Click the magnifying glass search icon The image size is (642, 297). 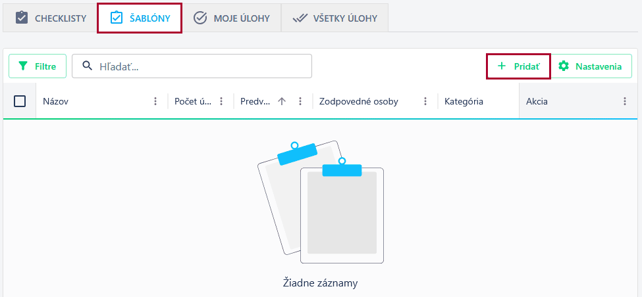click(86, 66)
